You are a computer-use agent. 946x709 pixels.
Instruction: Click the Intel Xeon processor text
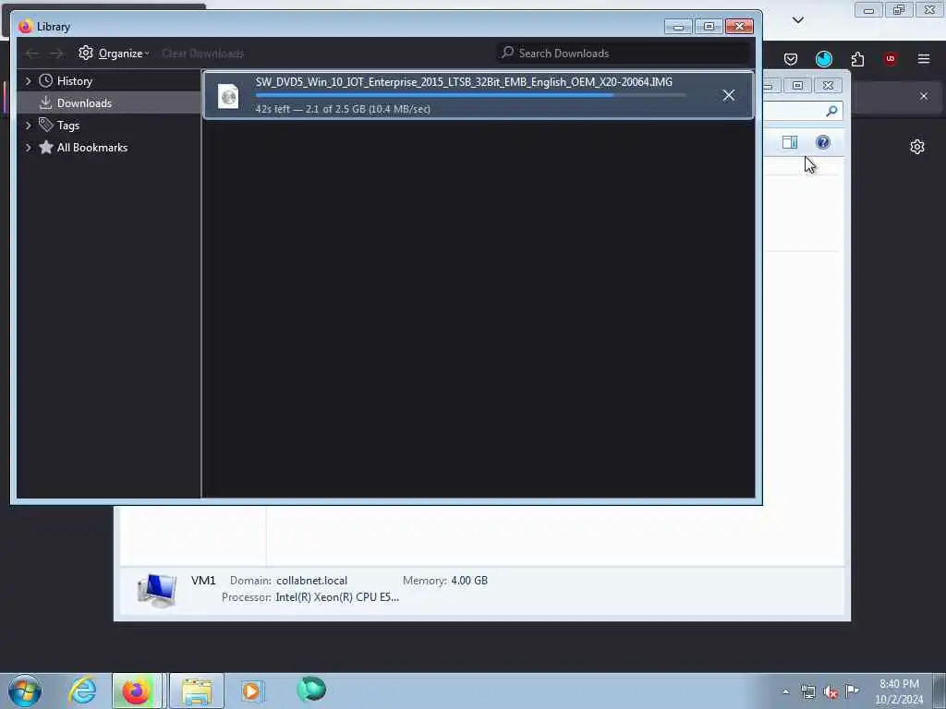point(337,597)
